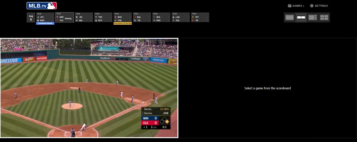Open Settings via the gear icon
The height and width of the screenshot is (142, 357).
[x=312, y=6]
